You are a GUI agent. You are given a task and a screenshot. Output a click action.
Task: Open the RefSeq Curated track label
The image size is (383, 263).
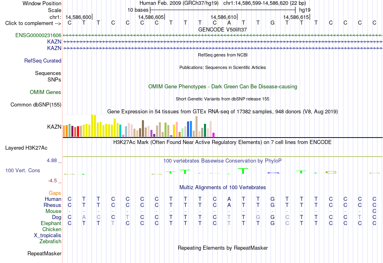click(x=42, y=61)
